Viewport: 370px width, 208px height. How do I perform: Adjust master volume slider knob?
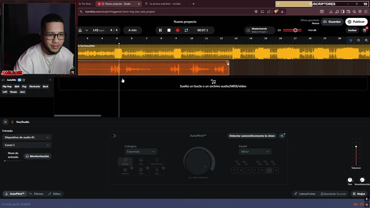[295, 30]
